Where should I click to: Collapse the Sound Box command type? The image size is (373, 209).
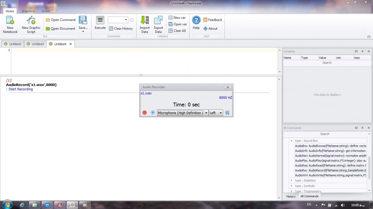point(292,141)
